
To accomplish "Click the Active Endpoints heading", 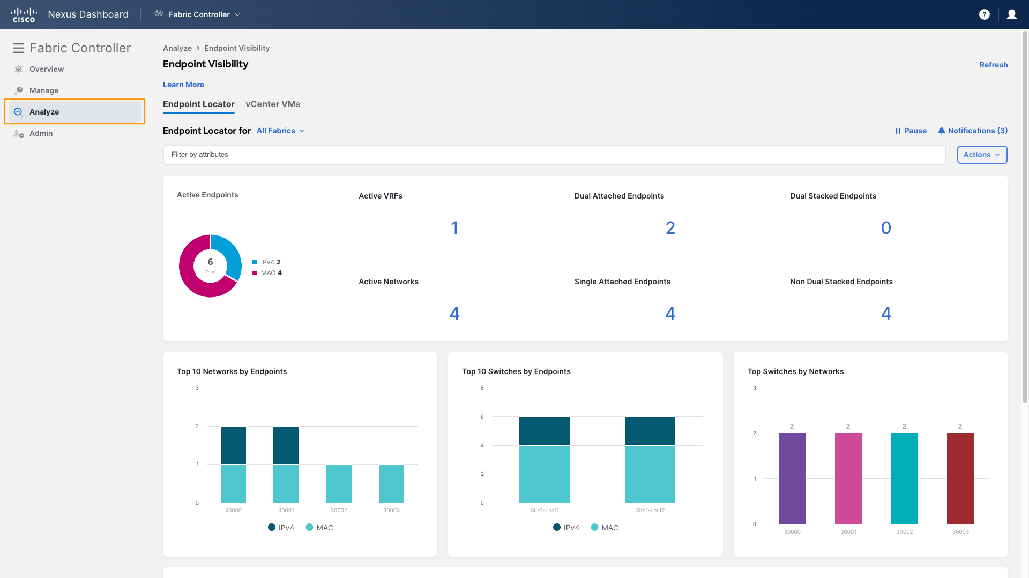I will point(207,195).
